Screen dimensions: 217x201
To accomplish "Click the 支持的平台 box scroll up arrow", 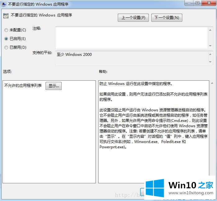I will [x=210, y=54].
